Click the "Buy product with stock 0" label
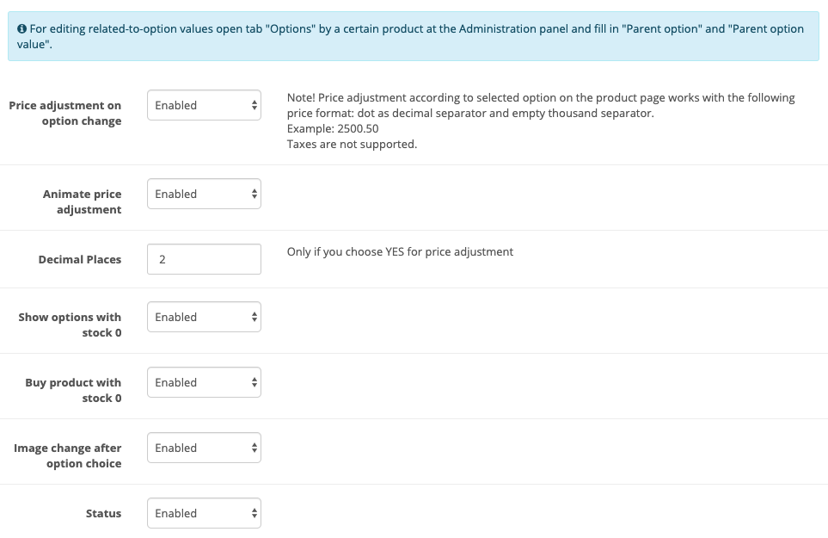This screenshot has width=828, height=538. (74, 390)
